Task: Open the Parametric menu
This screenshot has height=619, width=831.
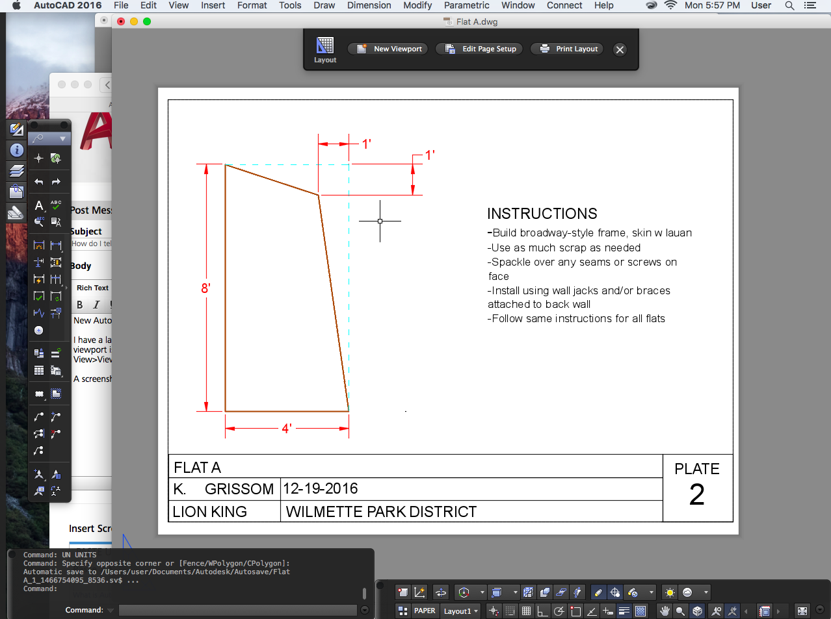Action: [x=466, y=5]
